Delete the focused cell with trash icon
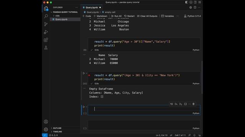The image size is (245, 137). coord(193,104)
